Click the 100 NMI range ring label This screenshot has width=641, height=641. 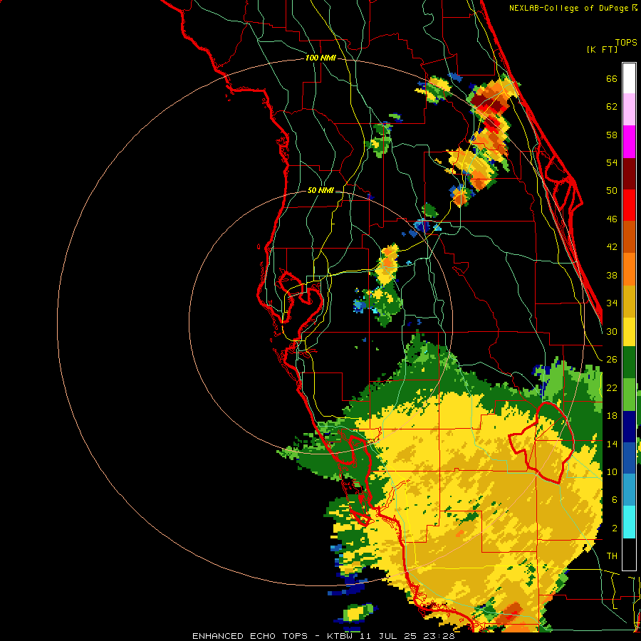320,58
